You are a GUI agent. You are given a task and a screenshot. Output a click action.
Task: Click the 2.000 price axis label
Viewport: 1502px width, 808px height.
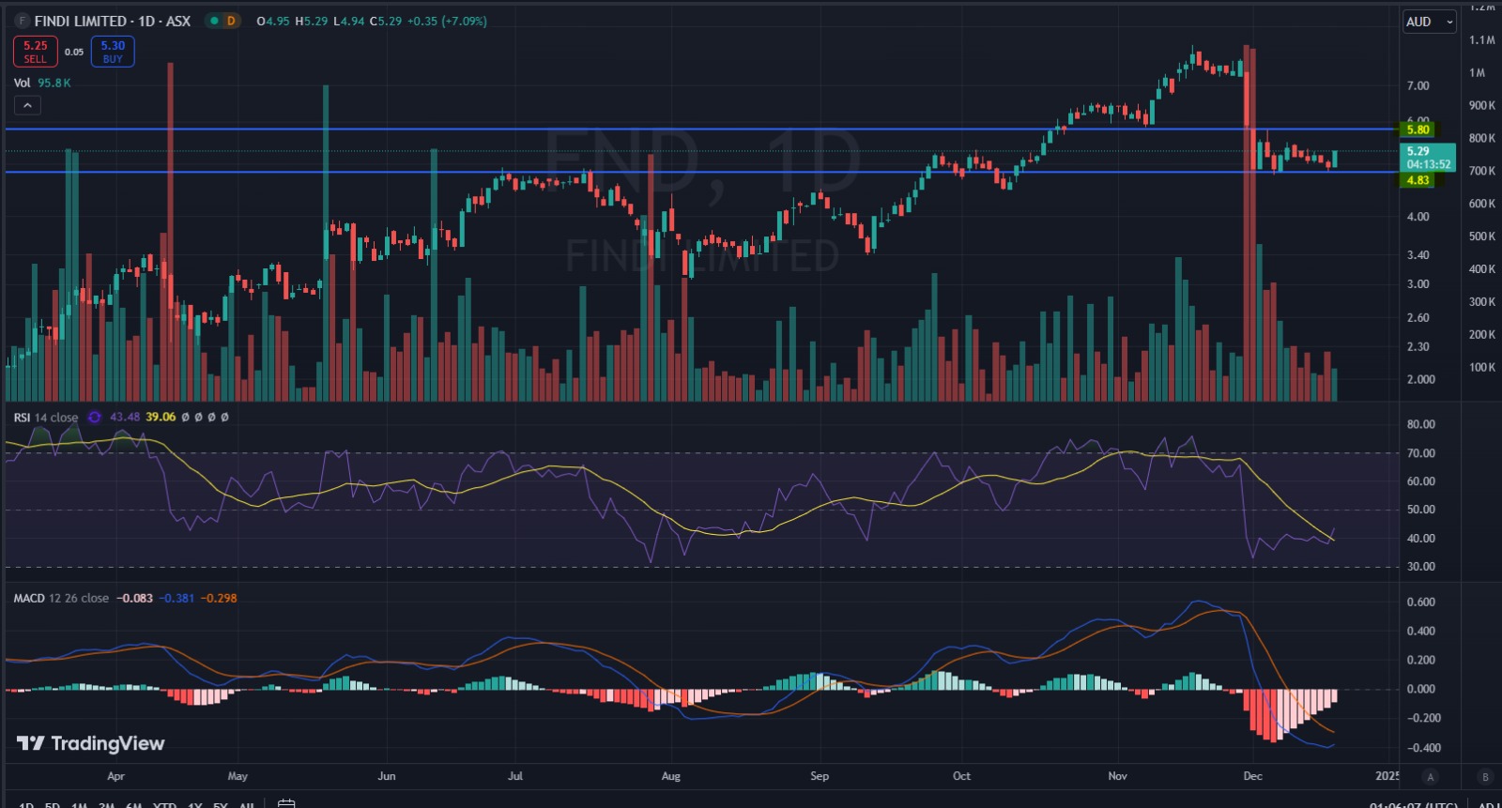(1420, 379)
